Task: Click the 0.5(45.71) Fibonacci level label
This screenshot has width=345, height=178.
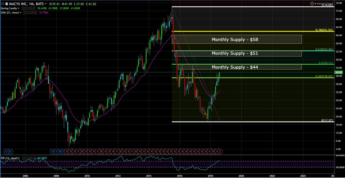Action: coord(326,63)
